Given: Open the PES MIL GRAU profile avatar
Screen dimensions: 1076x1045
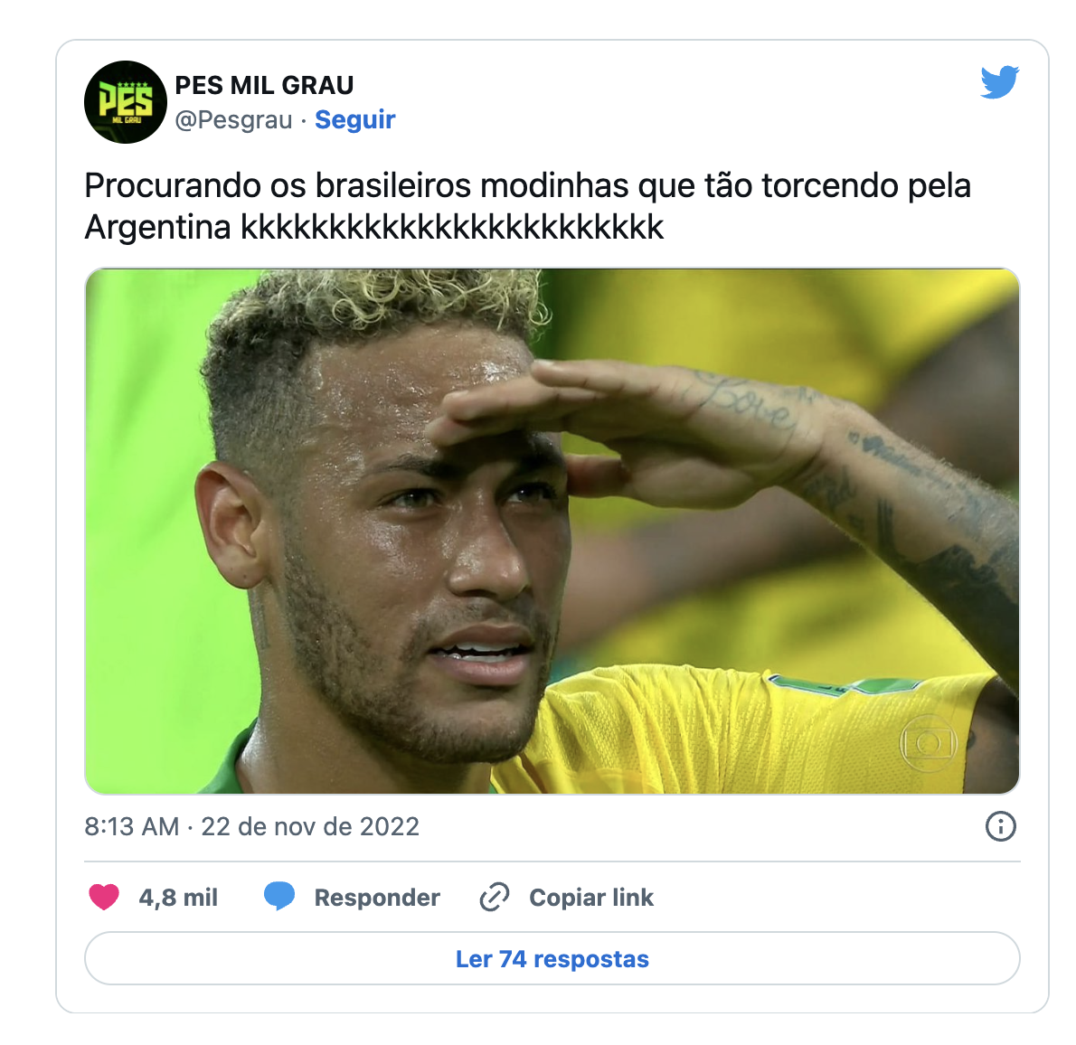Looking at the screenshot, I should pyautogui.click(x=126, y=102).
